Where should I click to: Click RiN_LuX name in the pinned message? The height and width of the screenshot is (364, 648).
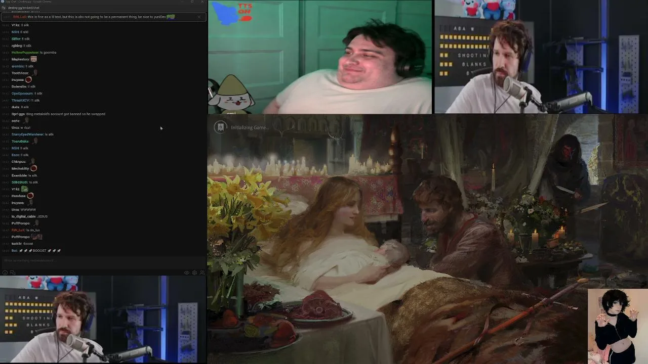pos(20,17)
